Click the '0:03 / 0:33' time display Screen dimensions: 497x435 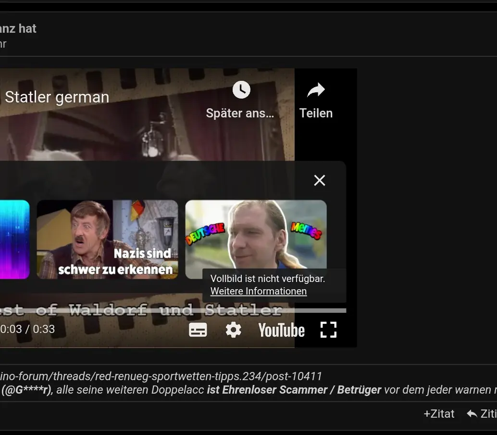27,329
